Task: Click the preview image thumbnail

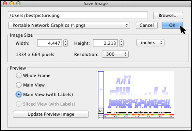Action: [136, 95]
